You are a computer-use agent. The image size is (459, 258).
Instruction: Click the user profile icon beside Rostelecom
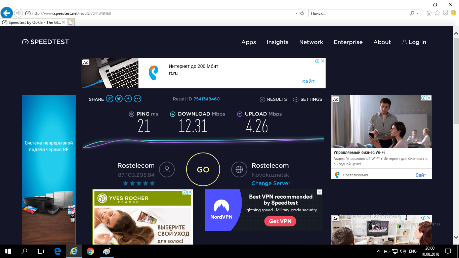[167, 170]
